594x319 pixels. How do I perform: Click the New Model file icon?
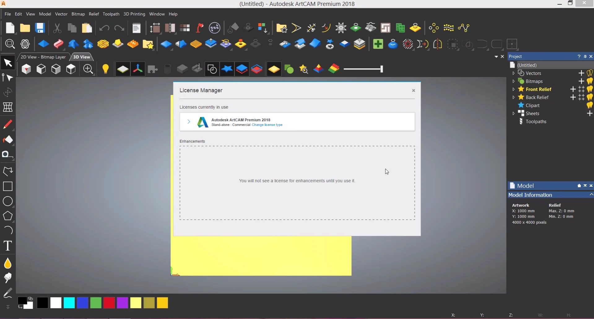[10, 28]
